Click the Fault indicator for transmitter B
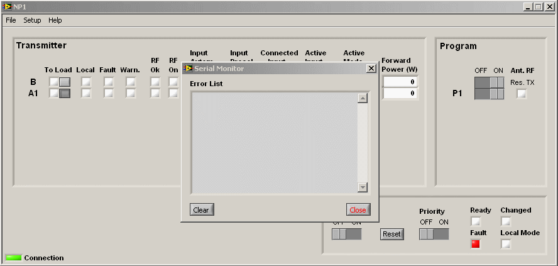This screenshot has width=558, height=266. (x=109, y=82)
